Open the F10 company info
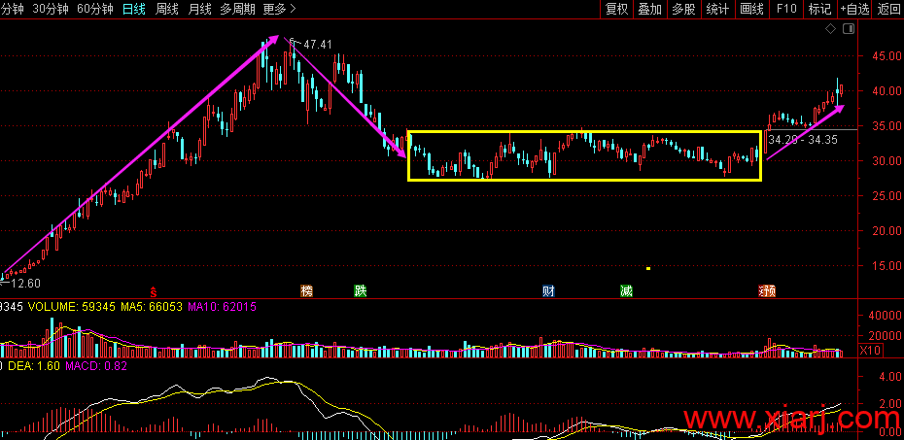904x440 pixels. tap(786, 9)
